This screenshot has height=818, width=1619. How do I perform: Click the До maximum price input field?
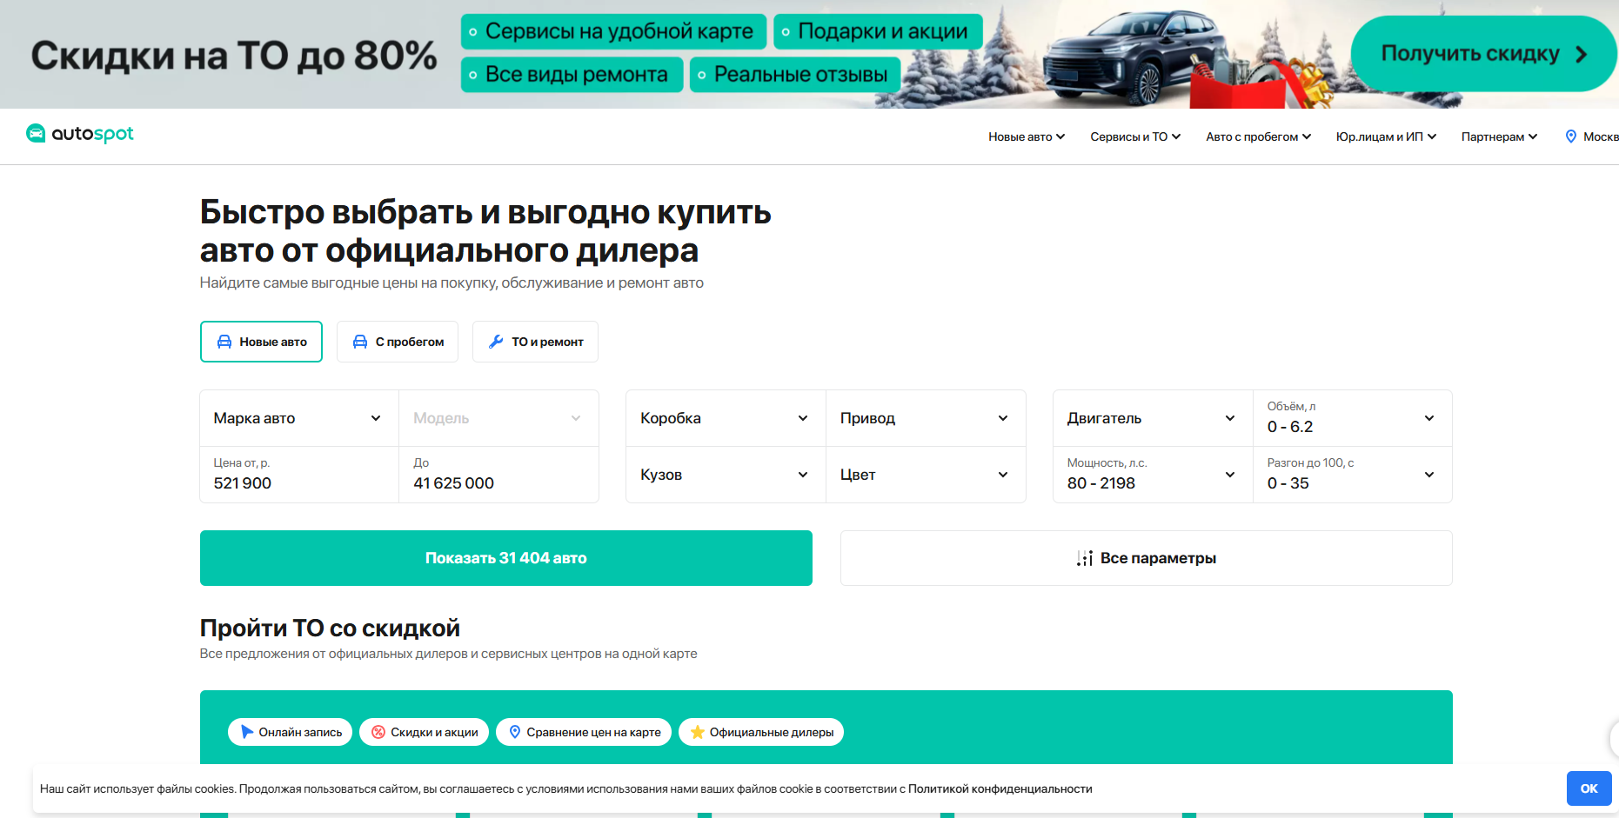(x=498, y=475)
